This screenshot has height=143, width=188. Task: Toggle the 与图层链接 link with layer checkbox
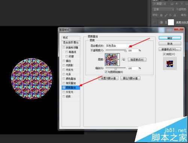[106, 72]
